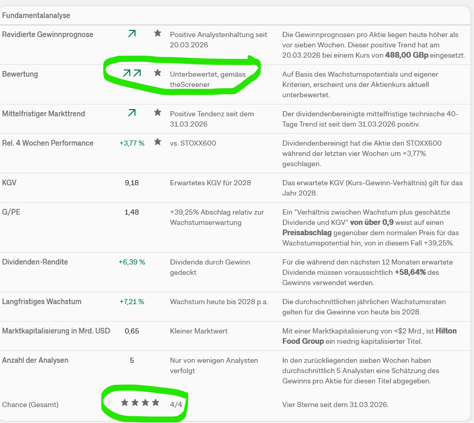Select the KGV row label

pos(10,182)
